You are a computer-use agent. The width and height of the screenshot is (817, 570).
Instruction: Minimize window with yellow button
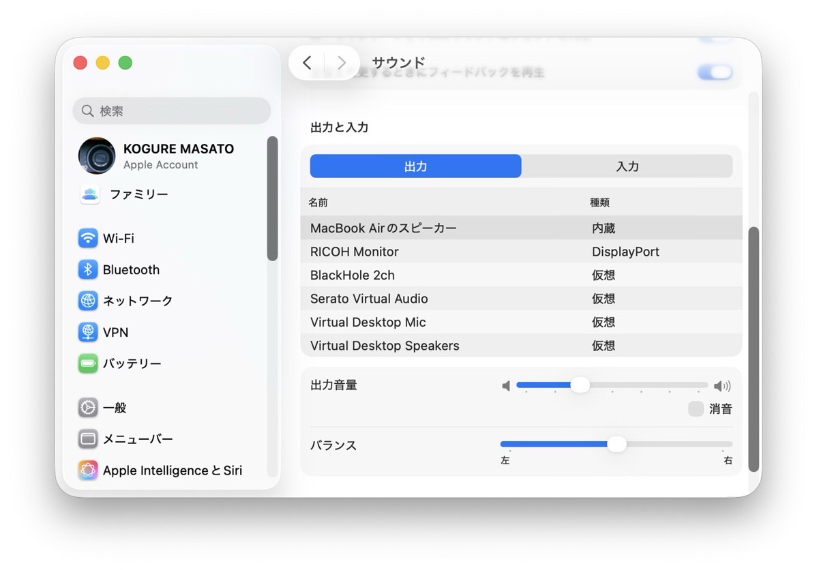click(x=103, y=63)
